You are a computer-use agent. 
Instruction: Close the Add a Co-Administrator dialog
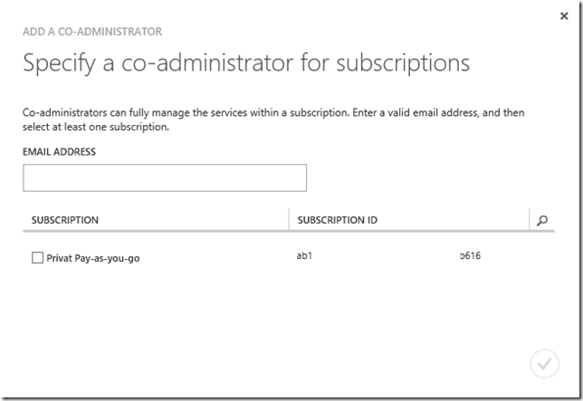[566, 15]
